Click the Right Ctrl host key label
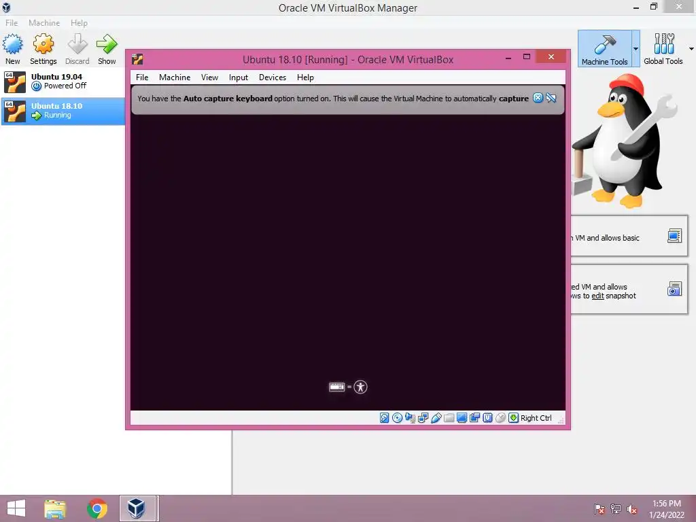Image resolution: width=696 pixels, height=522 pixels. [x=536, y=418]
